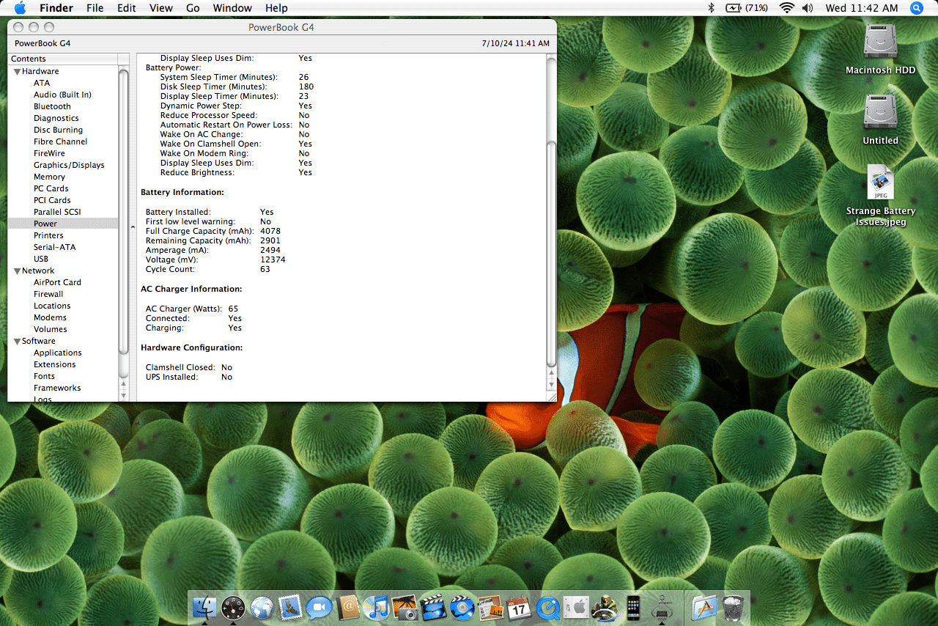This screenshot has width=938, height=626.
Task: Select PCI Cards in sidebar
Action: tap(52, 200)
